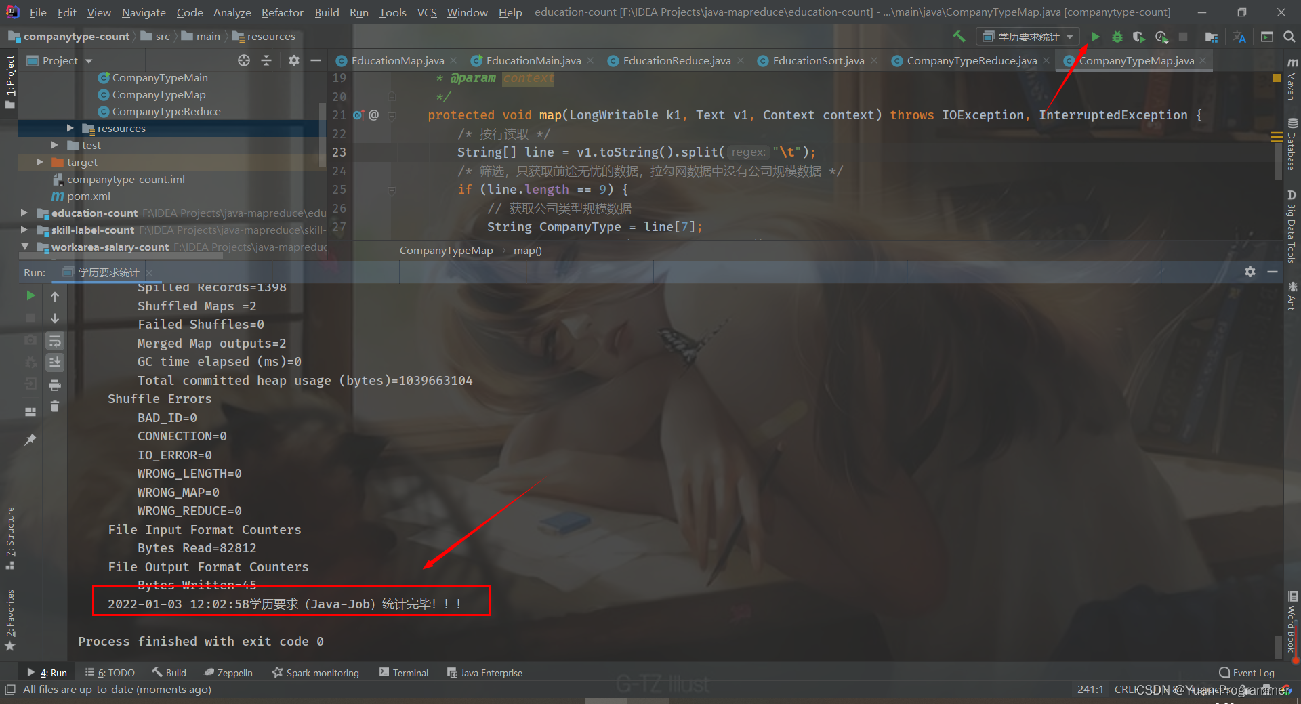Open the File menu

pos(38,12)
